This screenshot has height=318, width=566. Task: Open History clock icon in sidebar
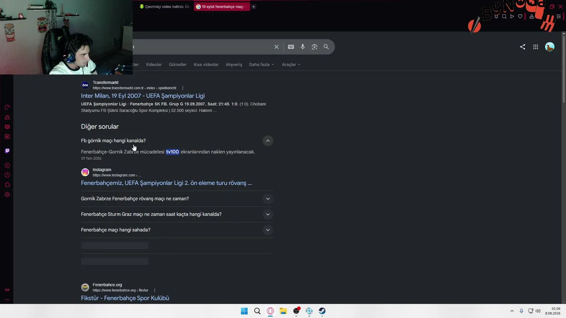7,175
